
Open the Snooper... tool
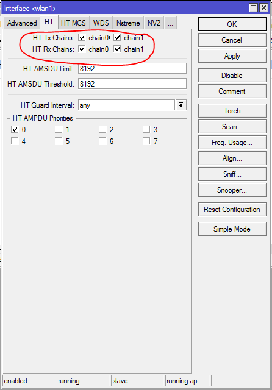(x=232, y=190)
